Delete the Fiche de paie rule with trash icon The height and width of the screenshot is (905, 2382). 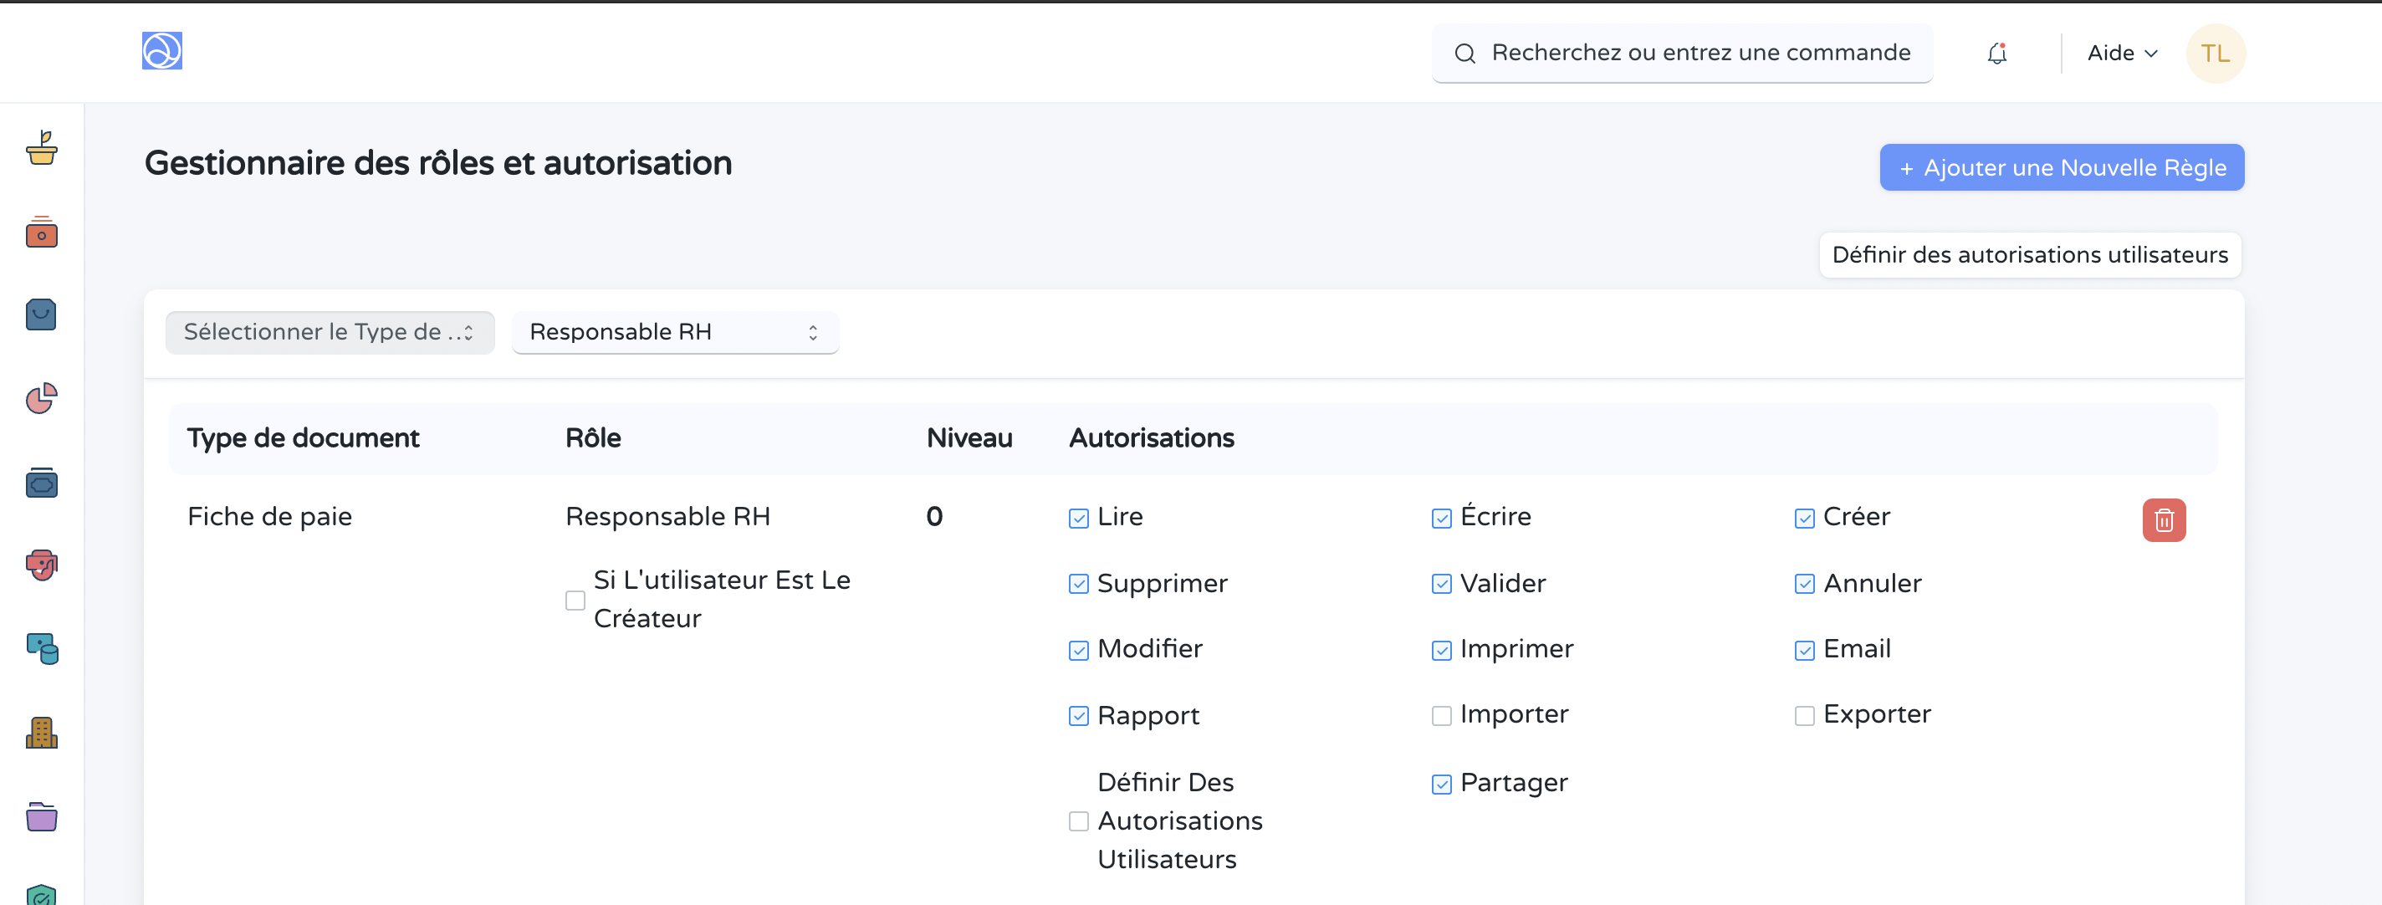pyautogui.click(x=2163, y=520)
